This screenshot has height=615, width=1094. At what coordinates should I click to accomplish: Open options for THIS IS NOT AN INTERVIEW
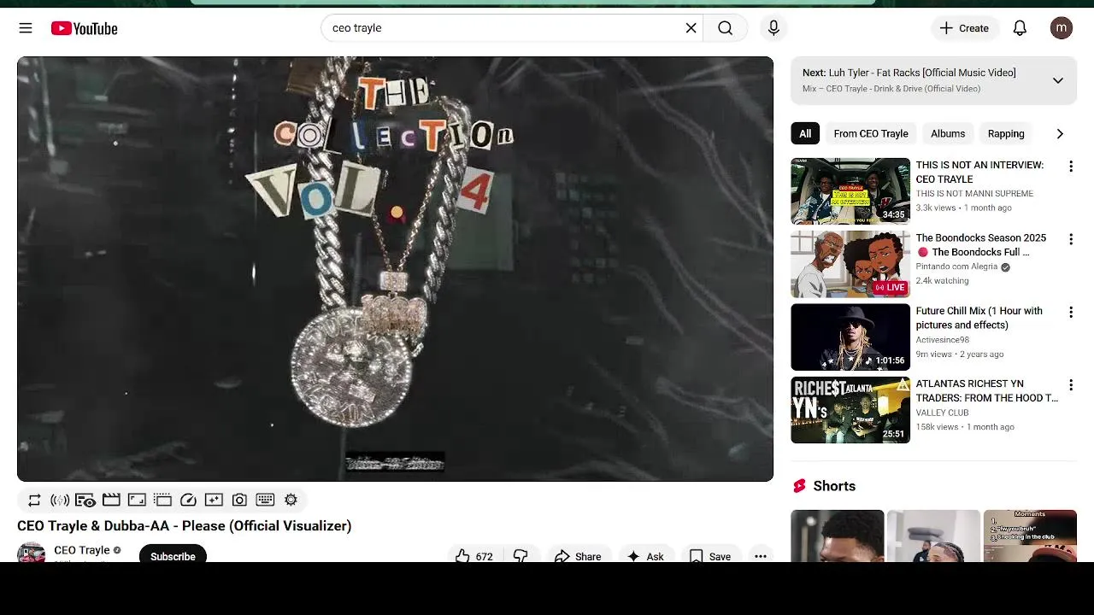point(1070,167)
